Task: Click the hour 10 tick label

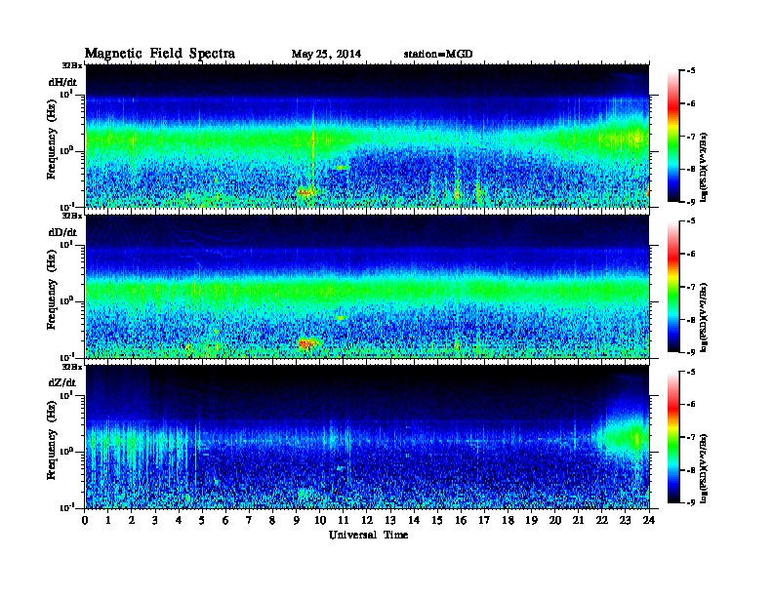Action: point(320,520)
